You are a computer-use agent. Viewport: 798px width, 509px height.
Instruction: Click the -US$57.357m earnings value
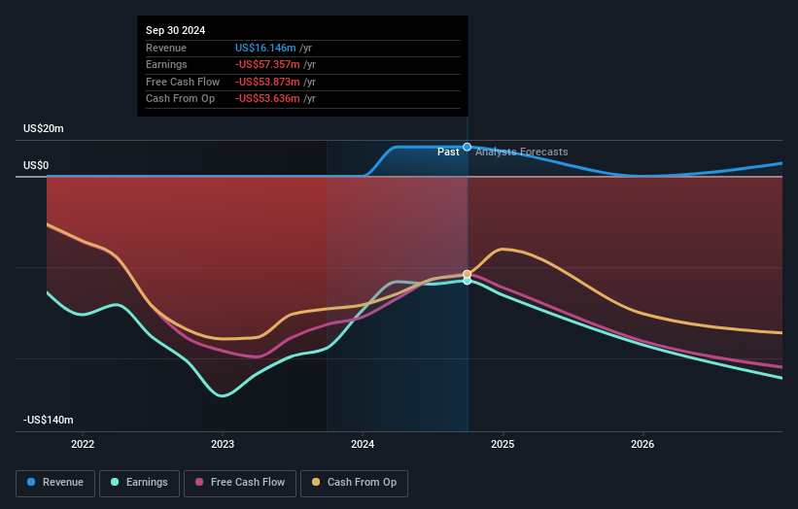267,64
